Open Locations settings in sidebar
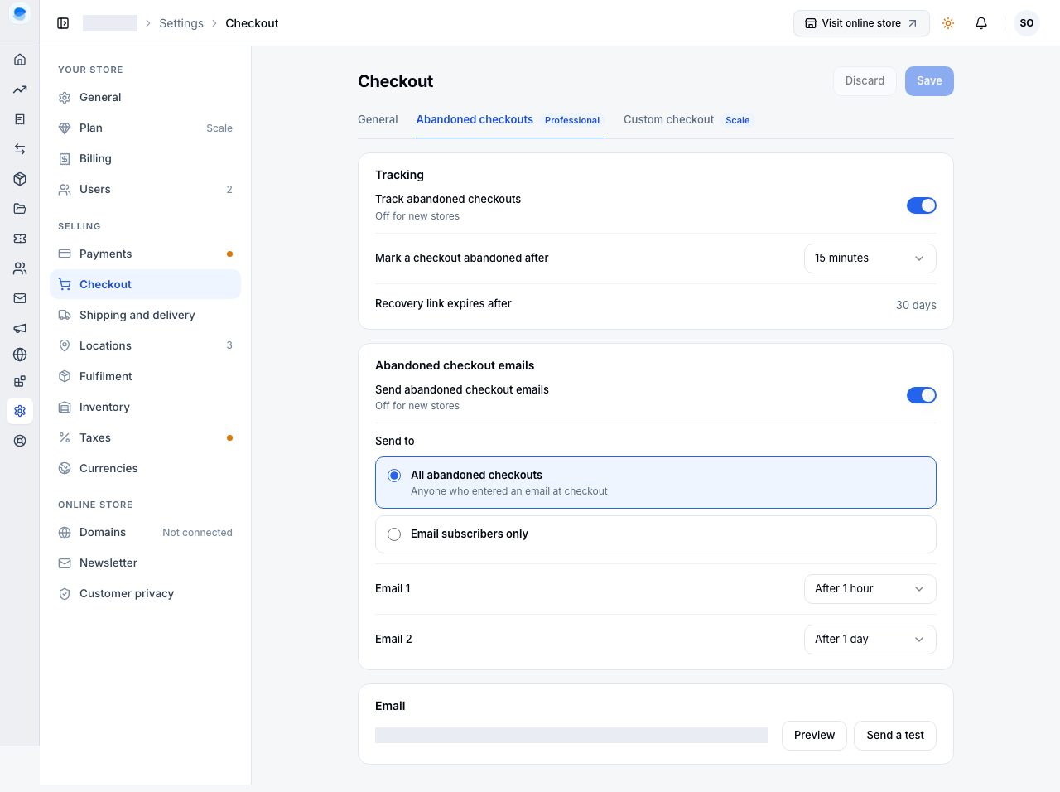Image resolution: width=1060 pixels, height=792 pixels. point(146,345)
